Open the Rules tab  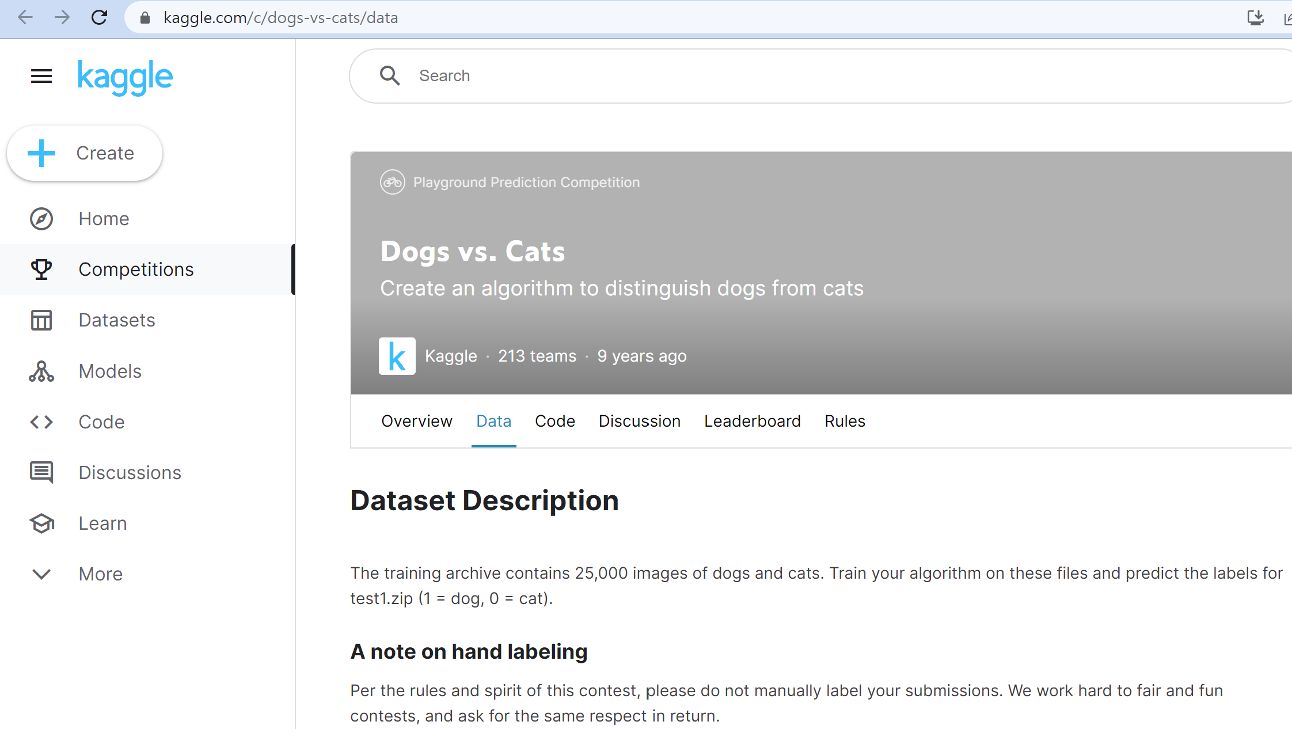coord(845,421)
